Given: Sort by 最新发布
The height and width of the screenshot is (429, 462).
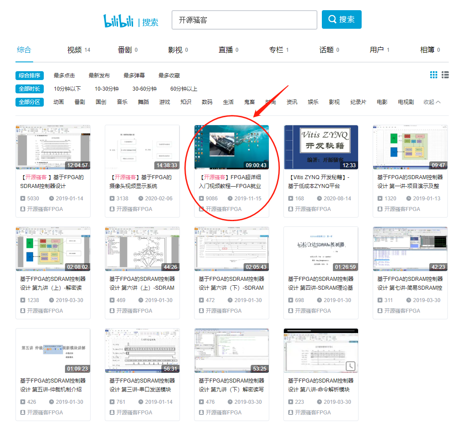Looking at the screenshot, I should click(99, 76).
